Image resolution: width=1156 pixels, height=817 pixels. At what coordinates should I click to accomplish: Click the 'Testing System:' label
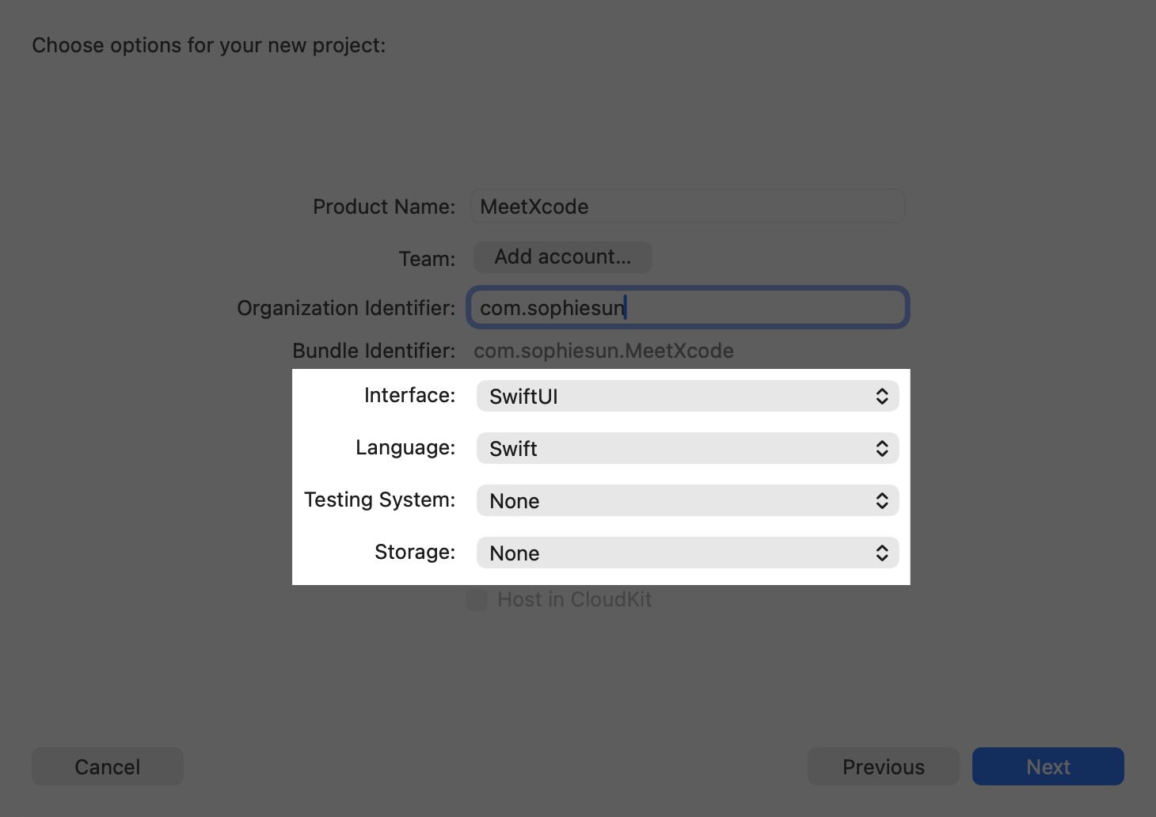pos(380,500)
